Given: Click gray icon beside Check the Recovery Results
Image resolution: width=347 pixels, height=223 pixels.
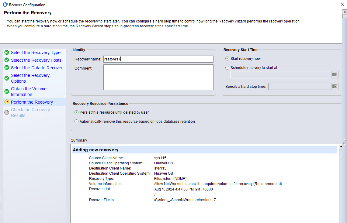Looking at the screenshot, I should (7, 112).
